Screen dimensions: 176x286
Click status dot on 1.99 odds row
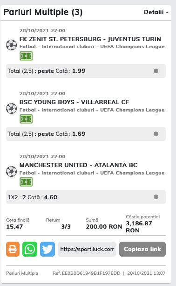pyautogui.click(x=156, y=71)
